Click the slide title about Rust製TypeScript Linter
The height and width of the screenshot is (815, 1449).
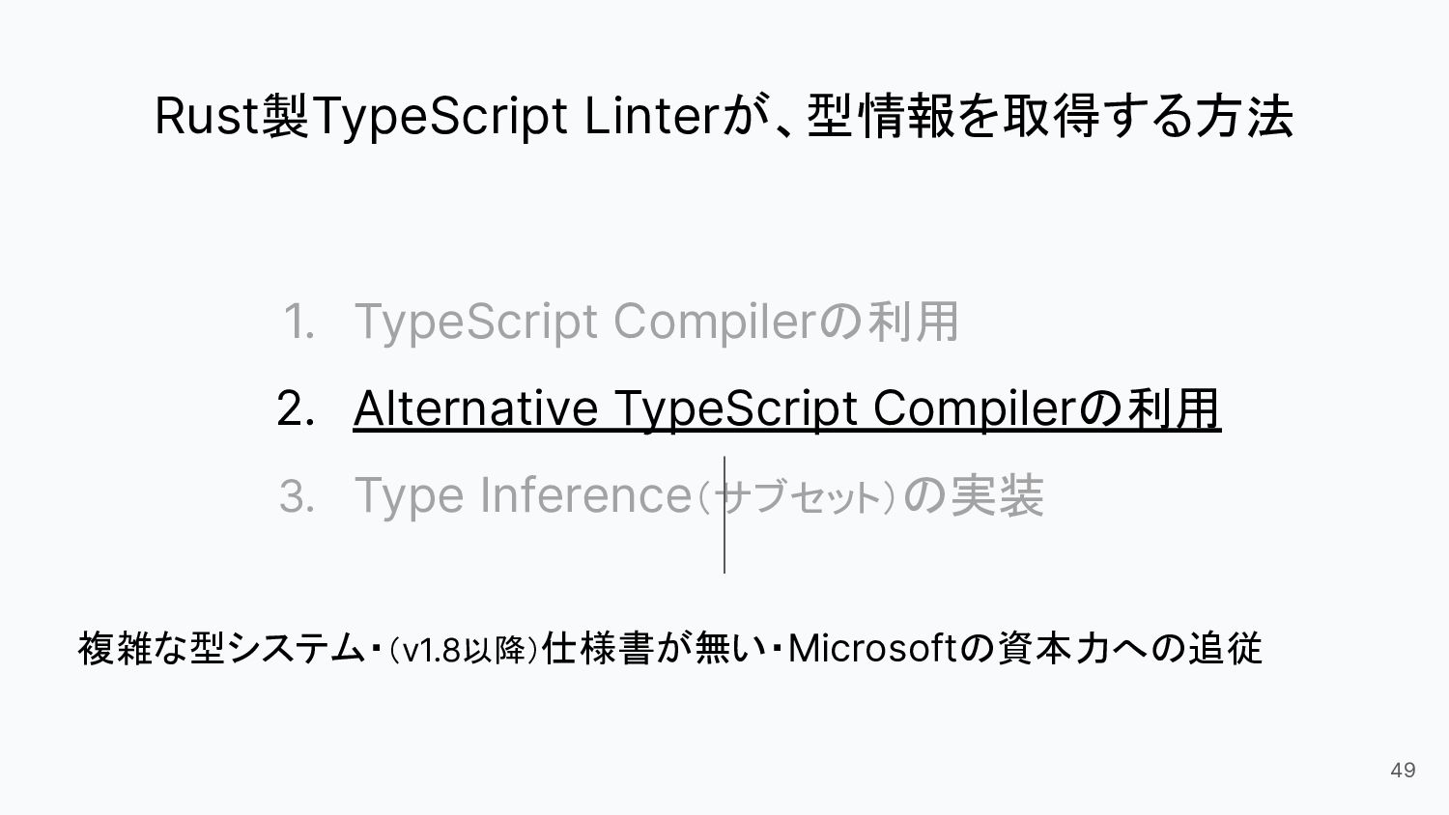724,116
